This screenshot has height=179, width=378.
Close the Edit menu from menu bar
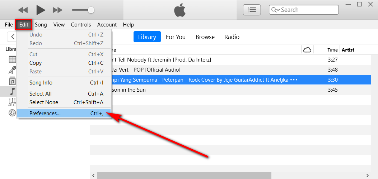[24, 24]
